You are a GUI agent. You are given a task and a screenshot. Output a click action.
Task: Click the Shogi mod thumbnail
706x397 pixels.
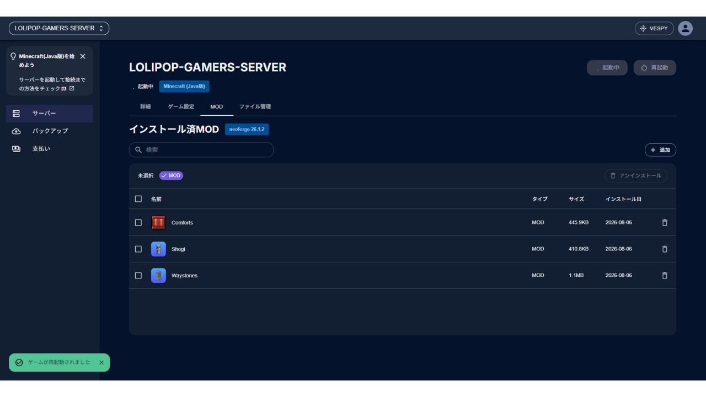coord(158,249)
